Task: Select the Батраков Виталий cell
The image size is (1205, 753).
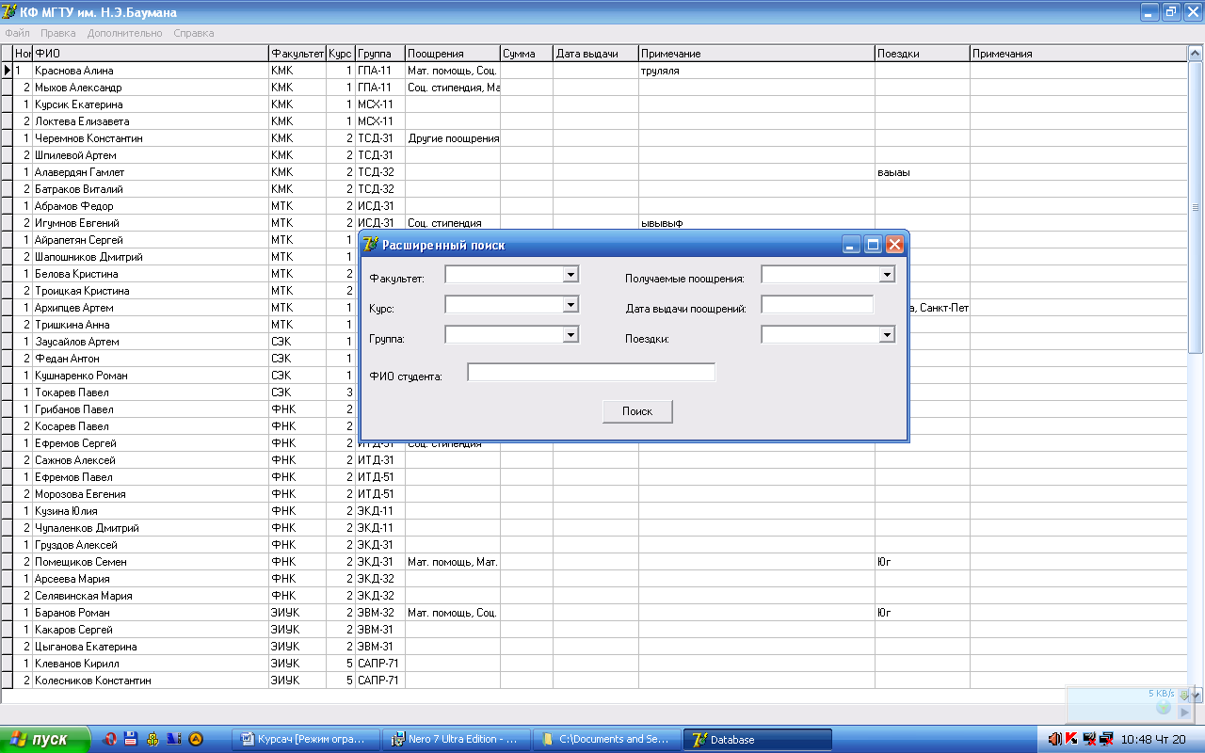Action: point(151,189)
